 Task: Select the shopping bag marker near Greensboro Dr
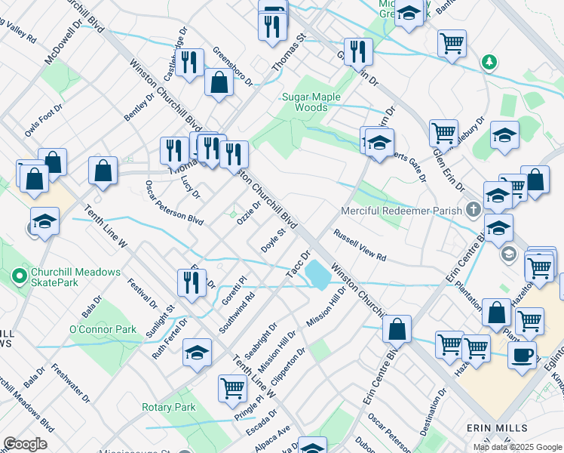(218, 82)
